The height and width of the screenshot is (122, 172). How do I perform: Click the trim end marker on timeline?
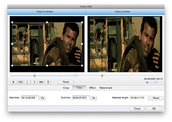pyautogui.click(x=102, y=76)
